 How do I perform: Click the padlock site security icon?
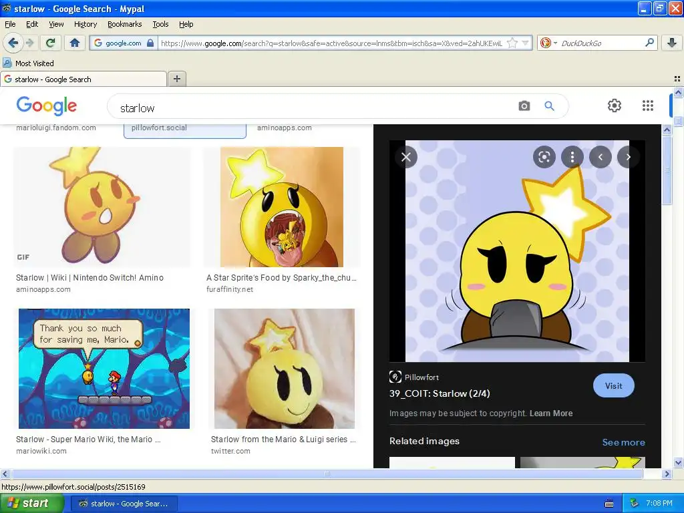point(150,43)
